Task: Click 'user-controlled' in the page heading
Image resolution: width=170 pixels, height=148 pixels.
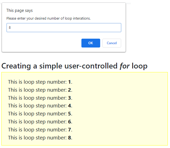Action: coord(91,66)
